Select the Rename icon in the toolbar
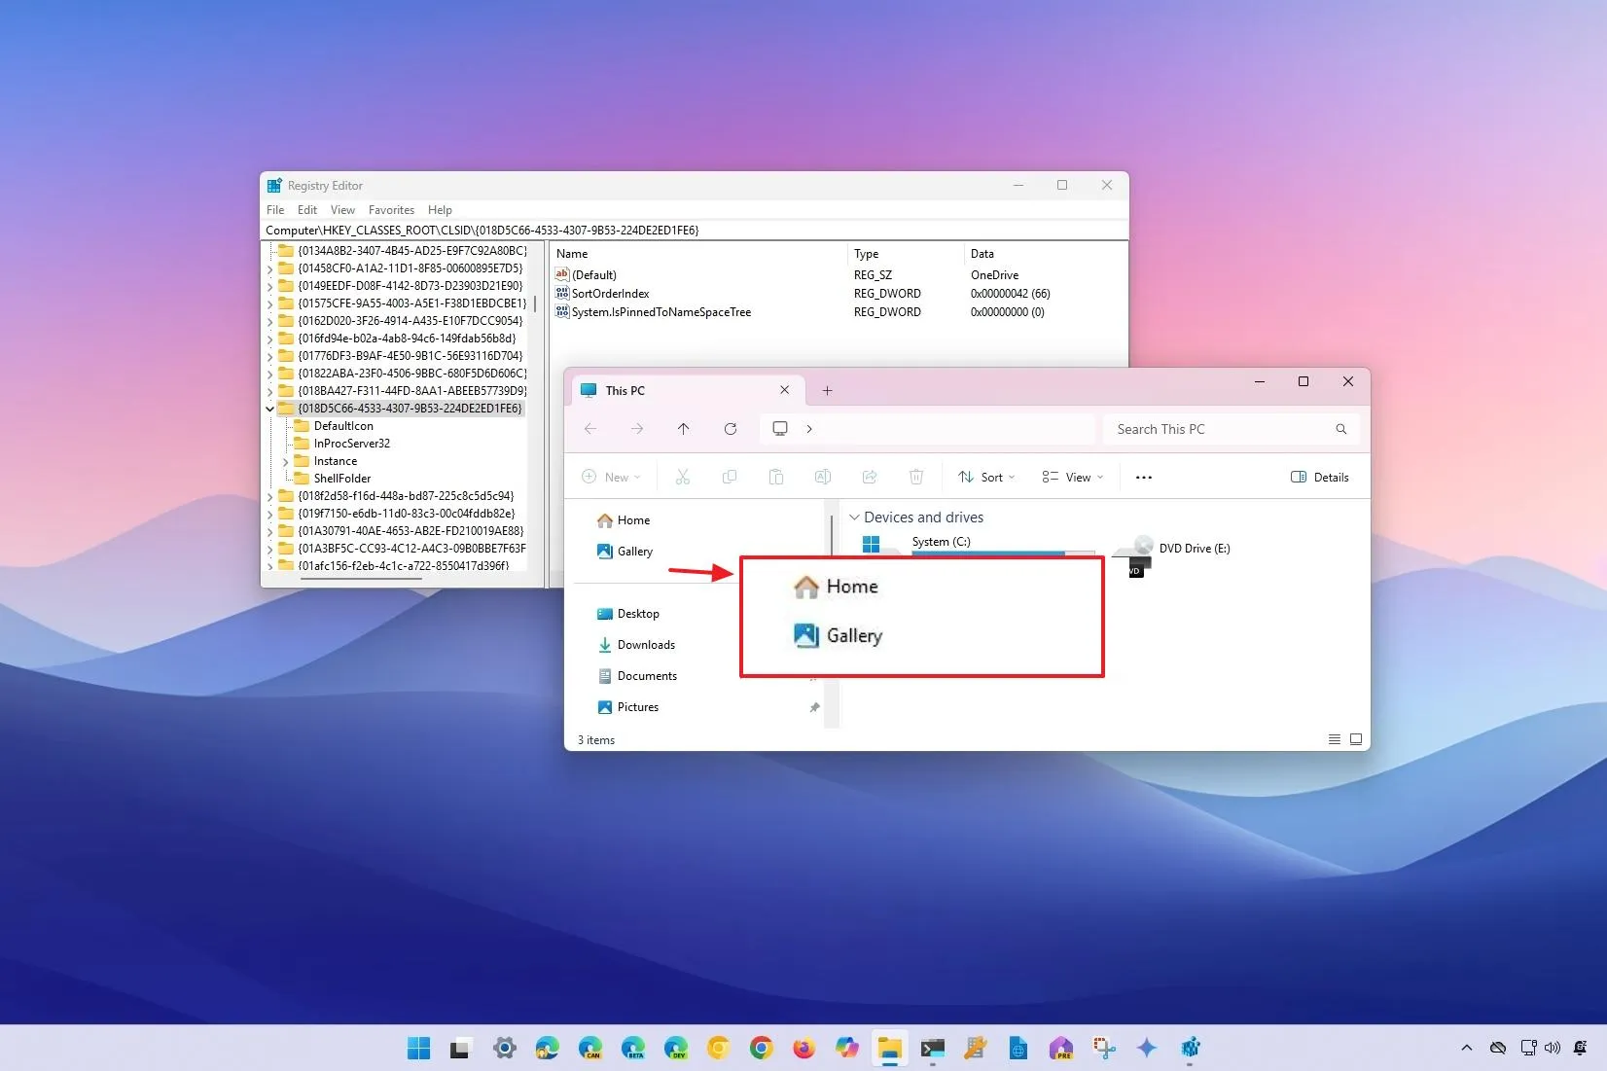The width and height of the screenshot is (1607, 1071). tap(822, 477)
